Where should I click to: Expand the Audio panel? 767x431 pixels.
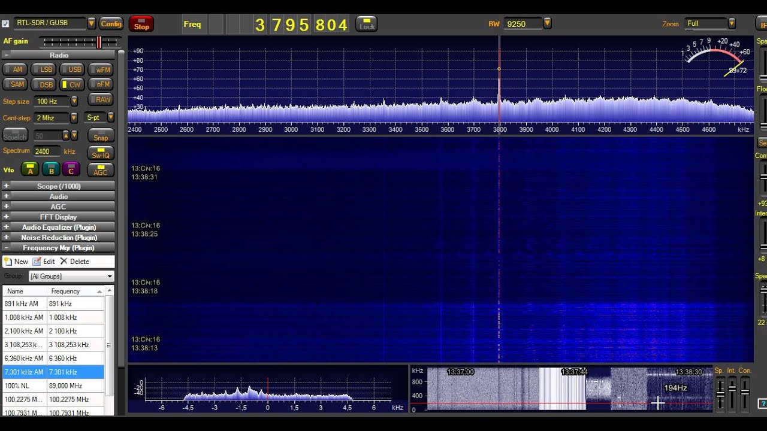click(x=6, y=196)
